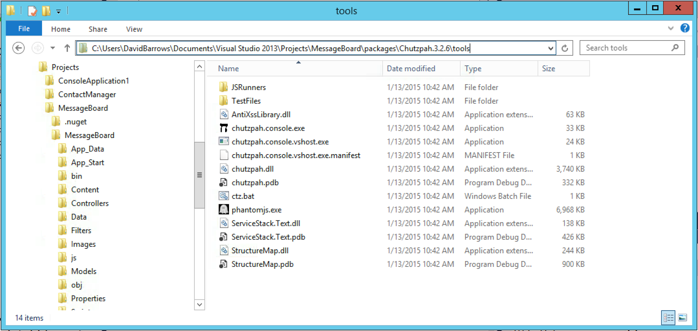
Task: Click the ctz.bat batch file icon
Action: (x=224, y=196)
